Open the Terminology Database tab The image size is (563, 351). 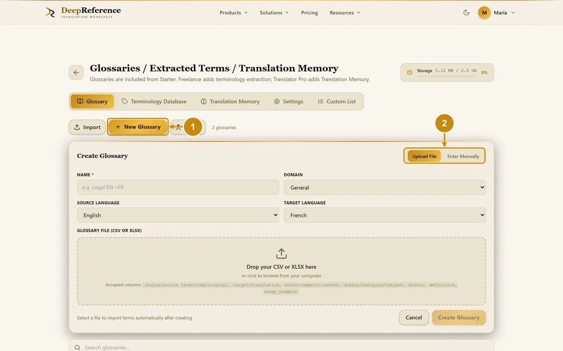pyautogui.click(x=154, y=101)
